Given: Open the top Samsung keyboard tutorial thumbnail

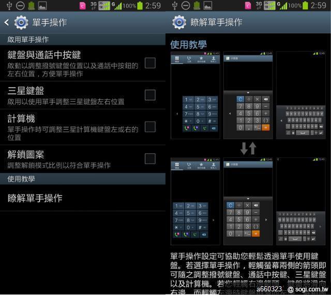Looking at the screenshot, I should click(301, 95).
